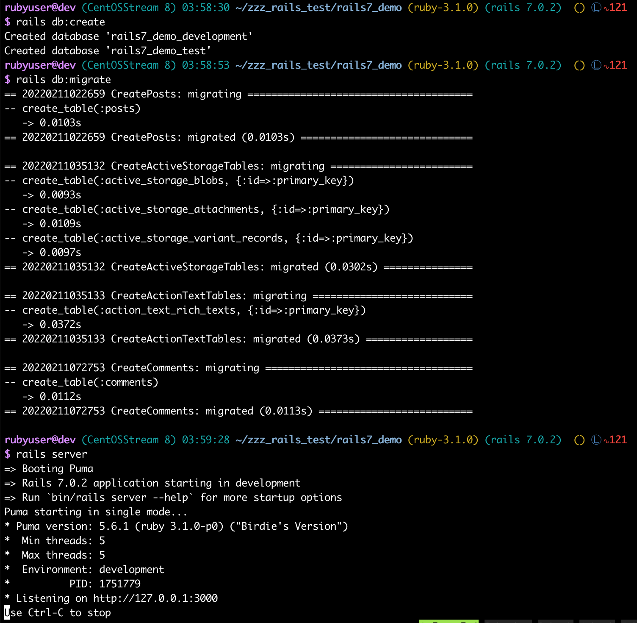Click 'CreateActionTextTables: migrated (0.0373s)' line
The height and width of the screenshot is (623, 637).
[x=238, y=339]
